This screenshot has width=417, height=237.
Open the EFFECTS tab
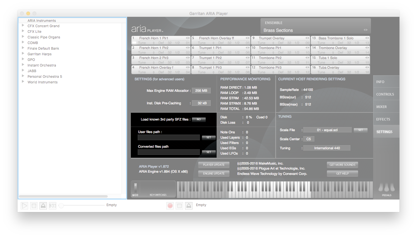coord(386,119)
